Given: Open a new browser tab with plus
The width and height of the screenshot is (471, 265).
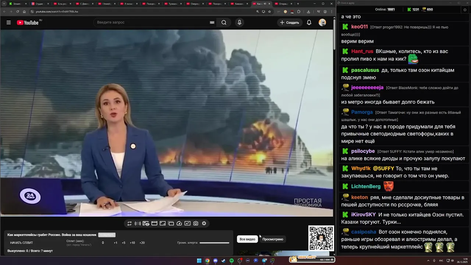Looking at the screenshot, I should 298,4.
